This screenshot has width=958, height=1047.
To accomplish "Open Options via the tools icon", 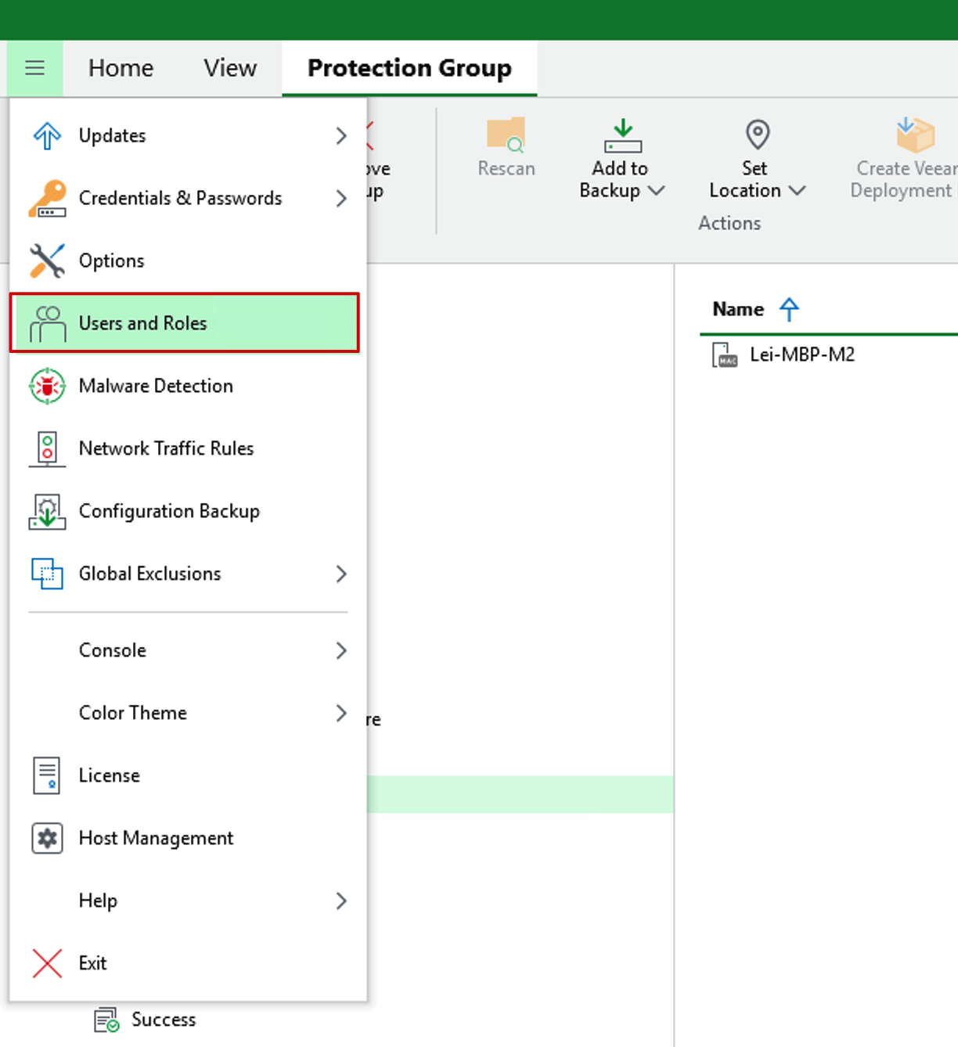I will (x=47, y=261).
